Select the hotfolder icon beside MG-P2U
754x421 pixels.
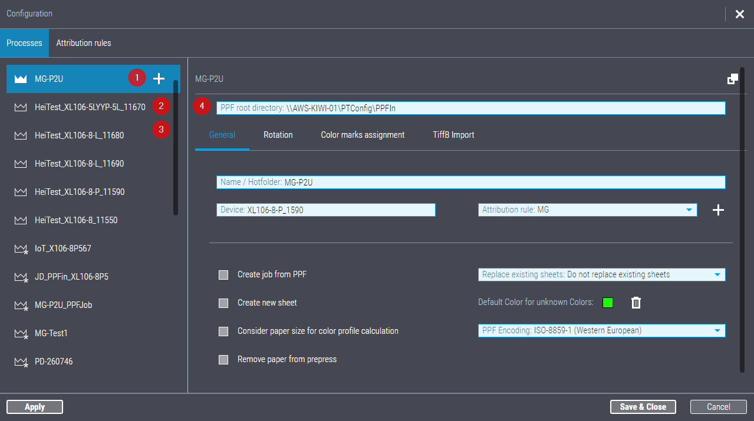pos(21,78)
